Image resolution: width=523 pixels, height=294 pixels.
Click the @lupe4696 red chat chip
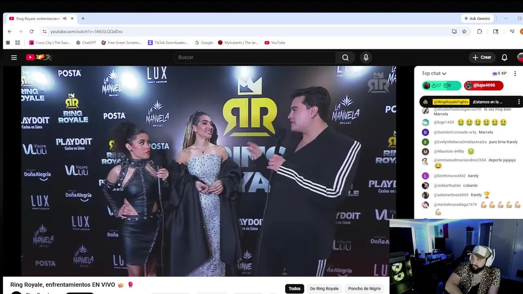point(483,85)
